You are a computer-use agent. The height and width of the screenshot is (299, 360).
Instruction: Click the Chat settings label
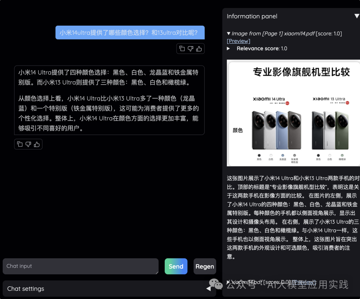click(26, 289)
